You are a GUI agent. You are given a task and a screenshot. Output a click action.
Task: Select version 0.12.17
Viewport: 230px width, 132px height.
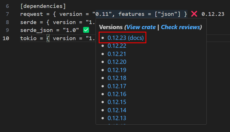(x=117, y=86)
